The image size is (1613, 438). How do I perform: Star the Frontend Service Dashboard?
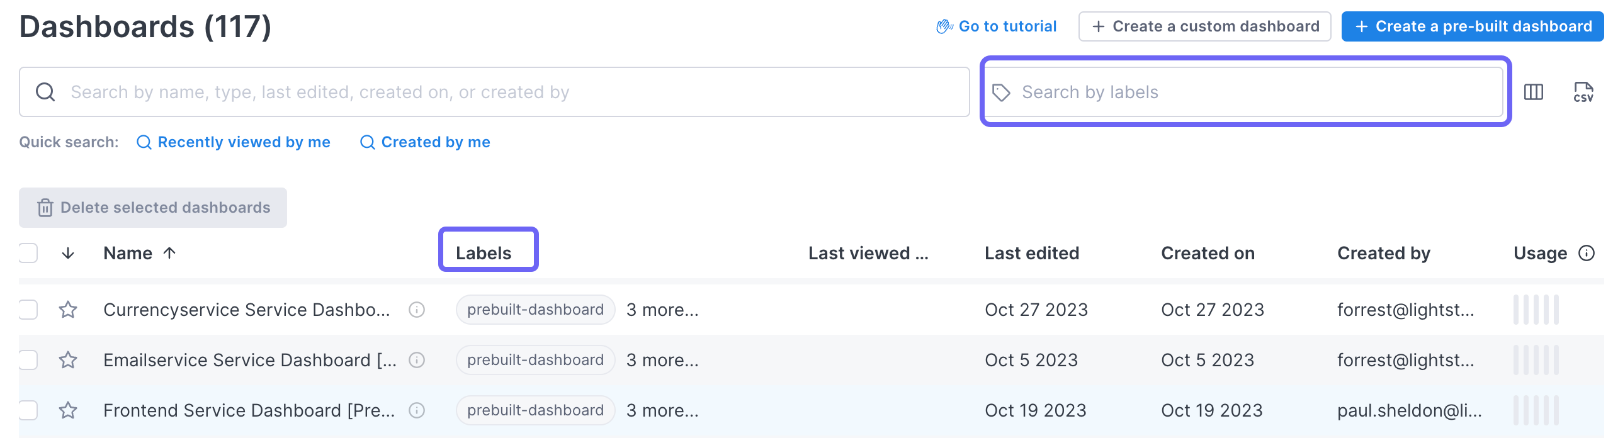tap(68, 410)
